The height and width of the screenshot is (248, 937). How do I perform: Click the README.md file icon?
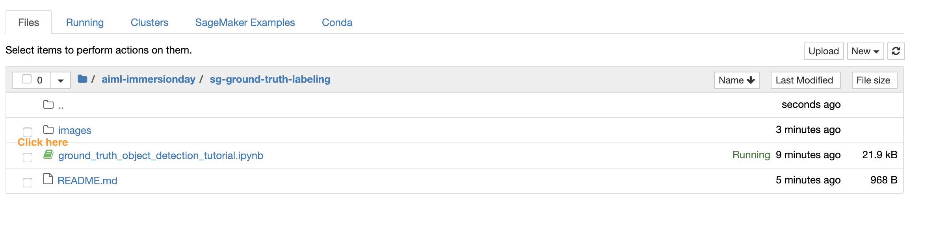pyautogui.click(x=48, y=179)
